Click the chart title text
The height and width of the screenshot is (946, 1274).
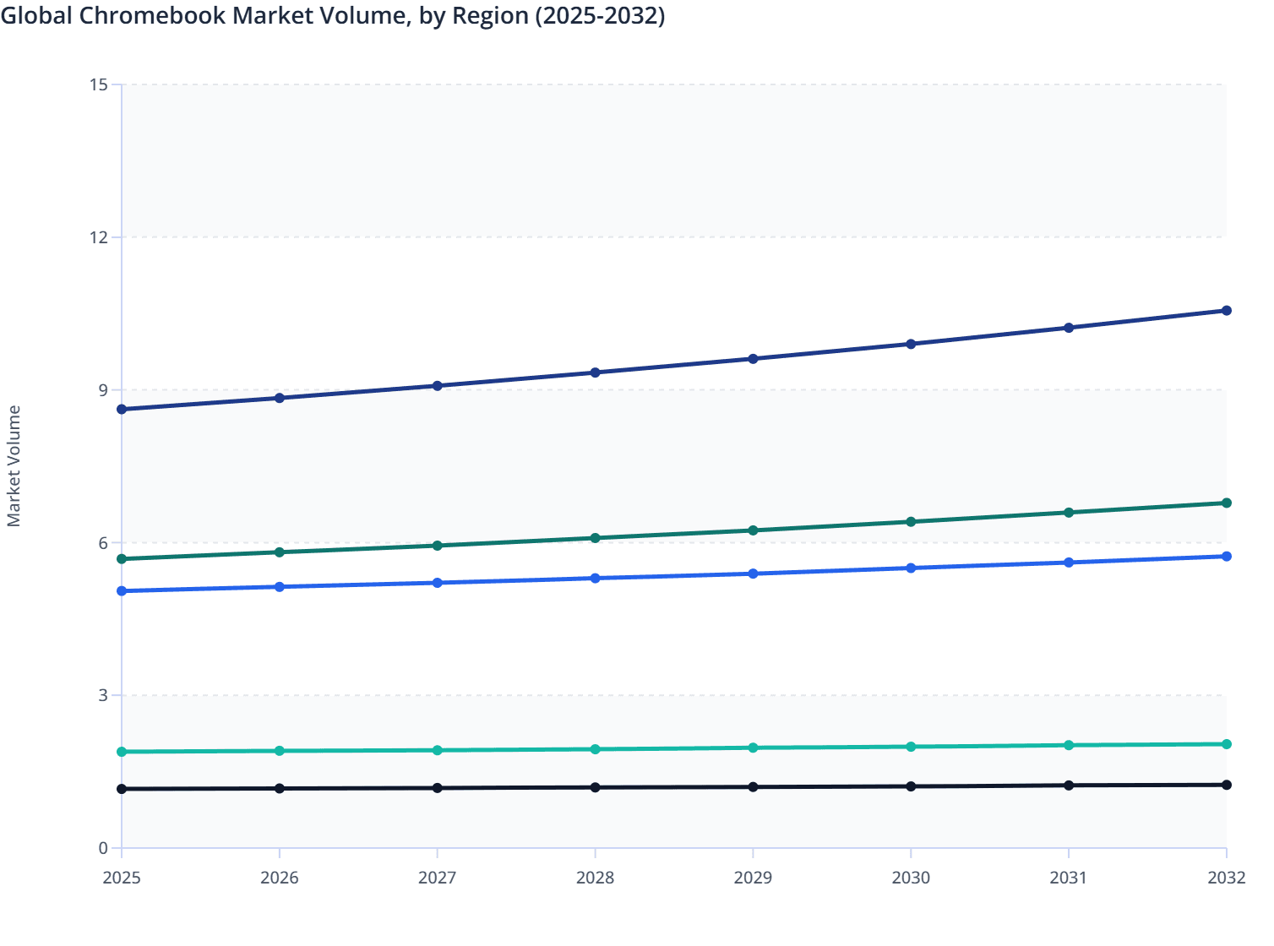click(334, 15)
